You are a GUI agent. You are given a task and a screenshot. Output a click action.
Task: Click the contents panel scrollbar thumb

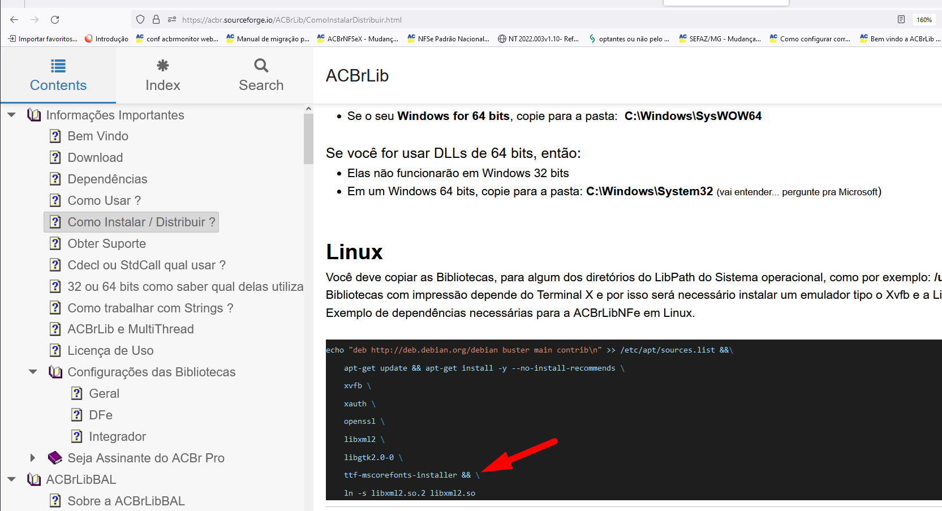(x=308, y=139)
